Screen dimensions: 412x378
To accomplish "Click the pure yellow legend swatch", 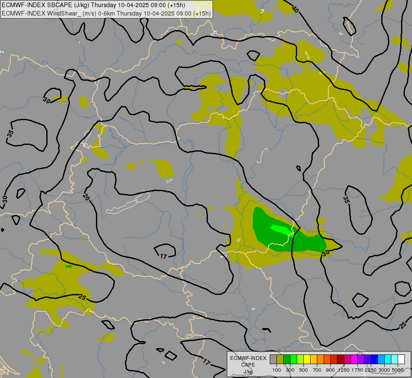I will pos(307,359).
